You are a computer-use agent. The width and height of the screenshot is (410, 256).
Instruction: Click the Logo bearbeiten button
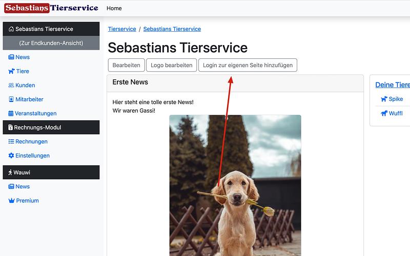[171, 66]
